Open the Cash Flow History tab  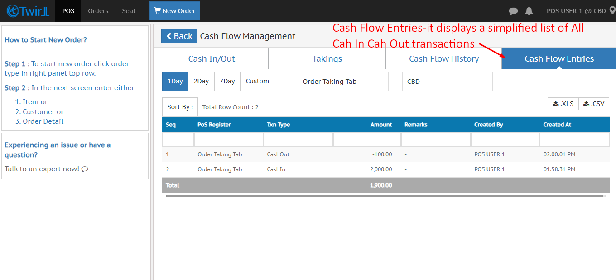[443, 59]
